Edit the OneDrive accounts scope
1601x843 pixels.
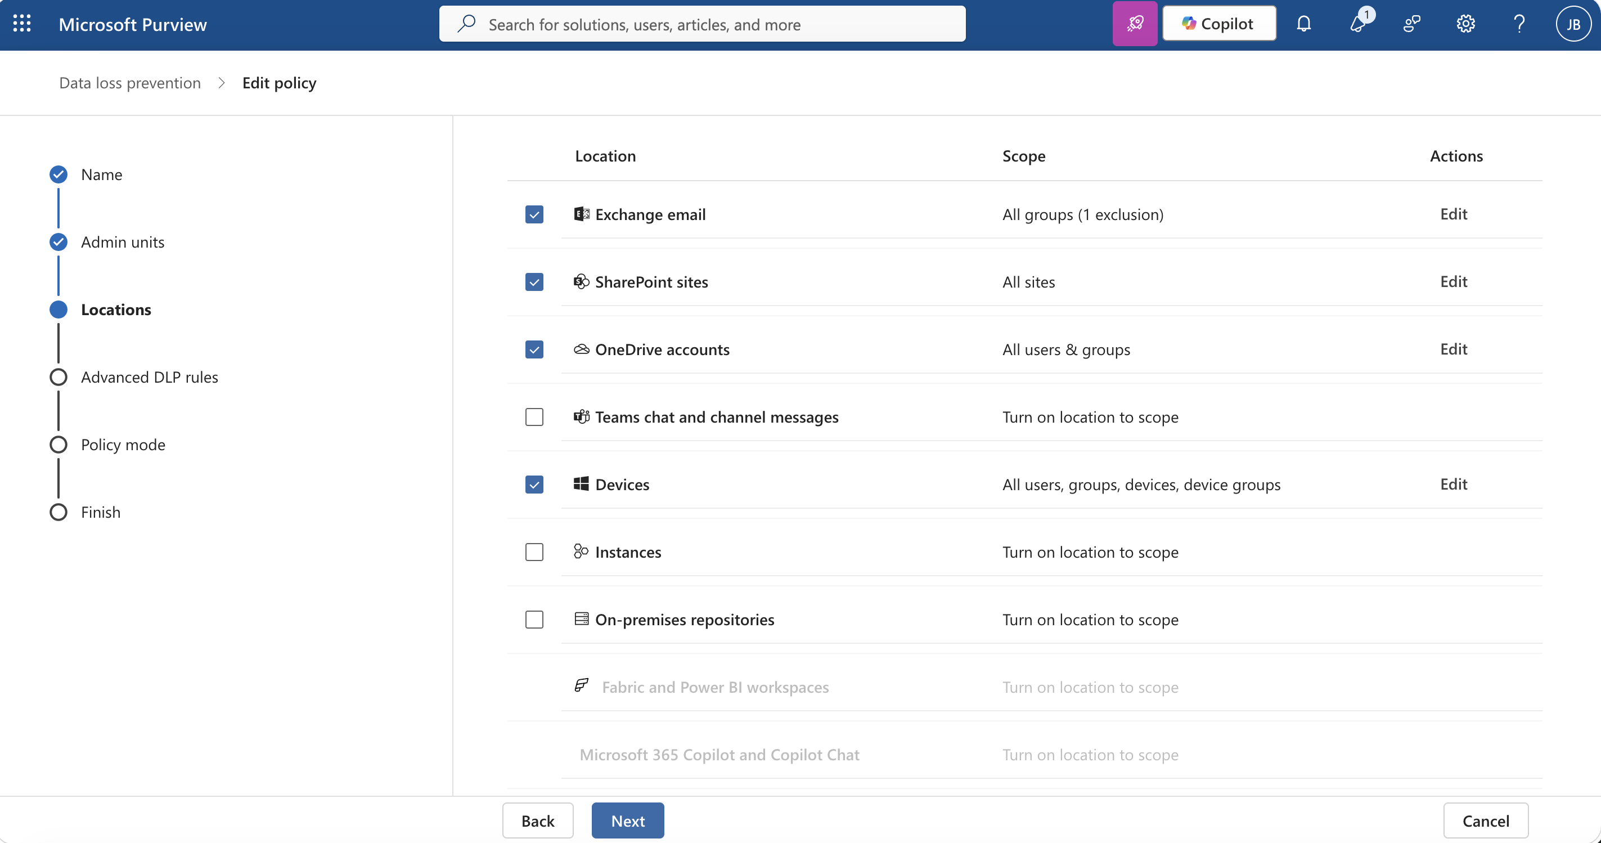1454,349
